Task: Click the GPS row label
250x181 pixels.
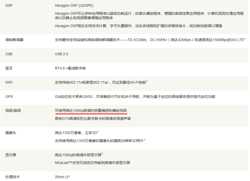Action: point(9,97)
